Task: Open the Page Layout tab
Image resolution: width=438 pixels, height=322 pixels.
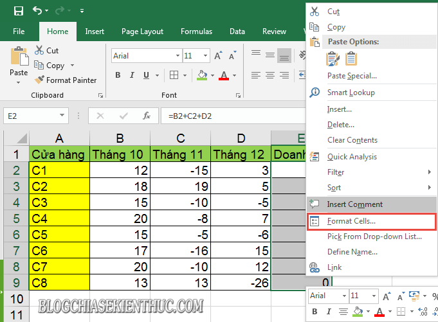Action: point(142,31)
